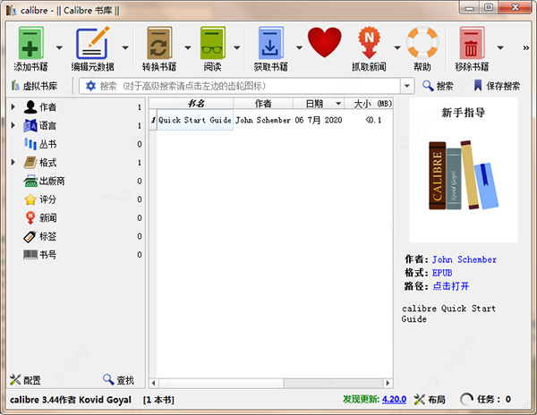Image resolution: width=537 pixels, height=415 pixels.
Task: Open the 编辑元数据 edit metadata tool
Action: (92, 43)
